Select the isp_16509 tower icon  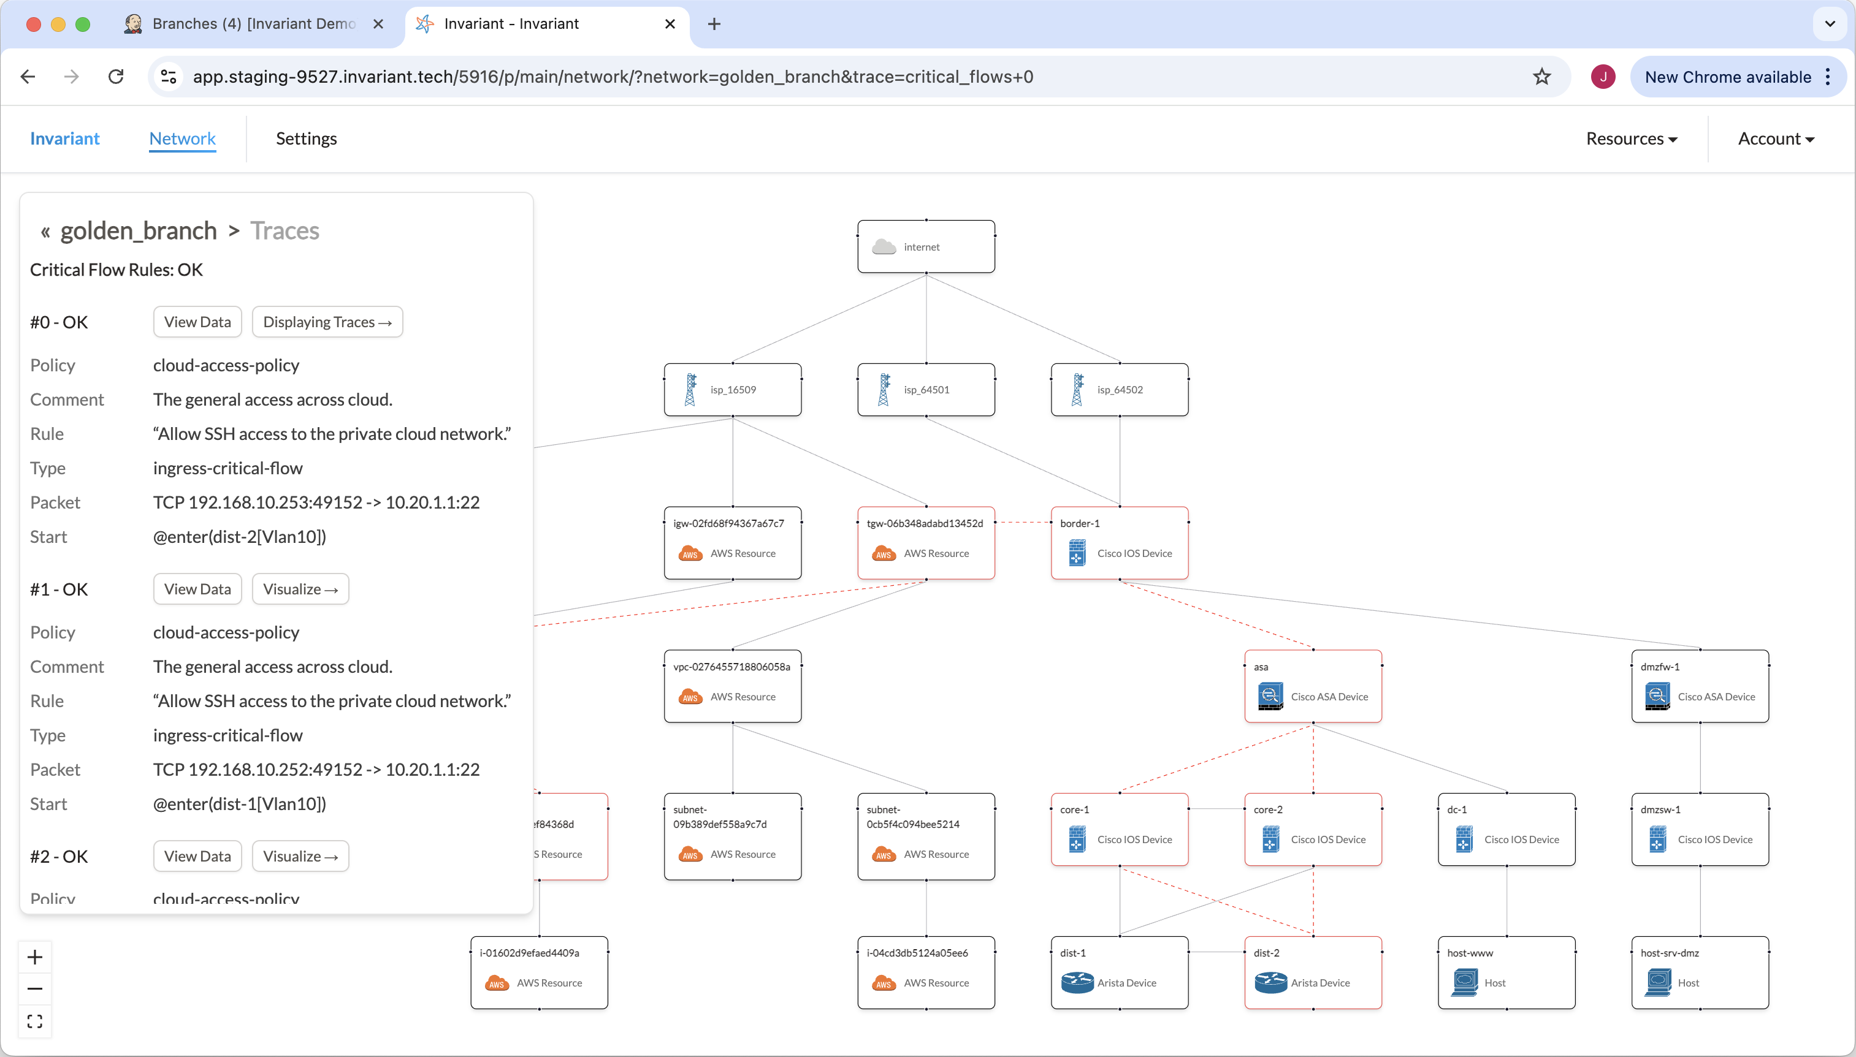690,390
